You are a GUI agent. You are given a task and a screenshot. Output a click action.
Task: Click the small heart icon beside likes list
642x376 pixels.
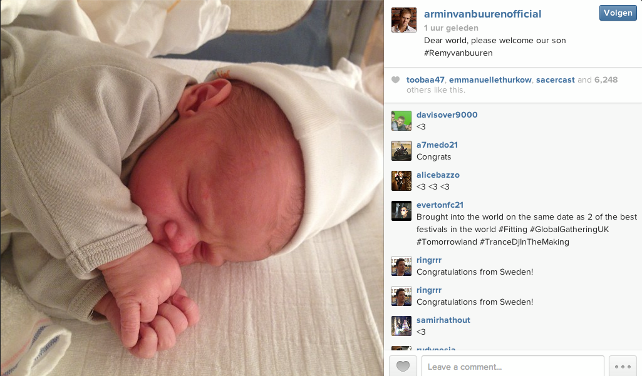pyautogui.click(x=395, y=80)
